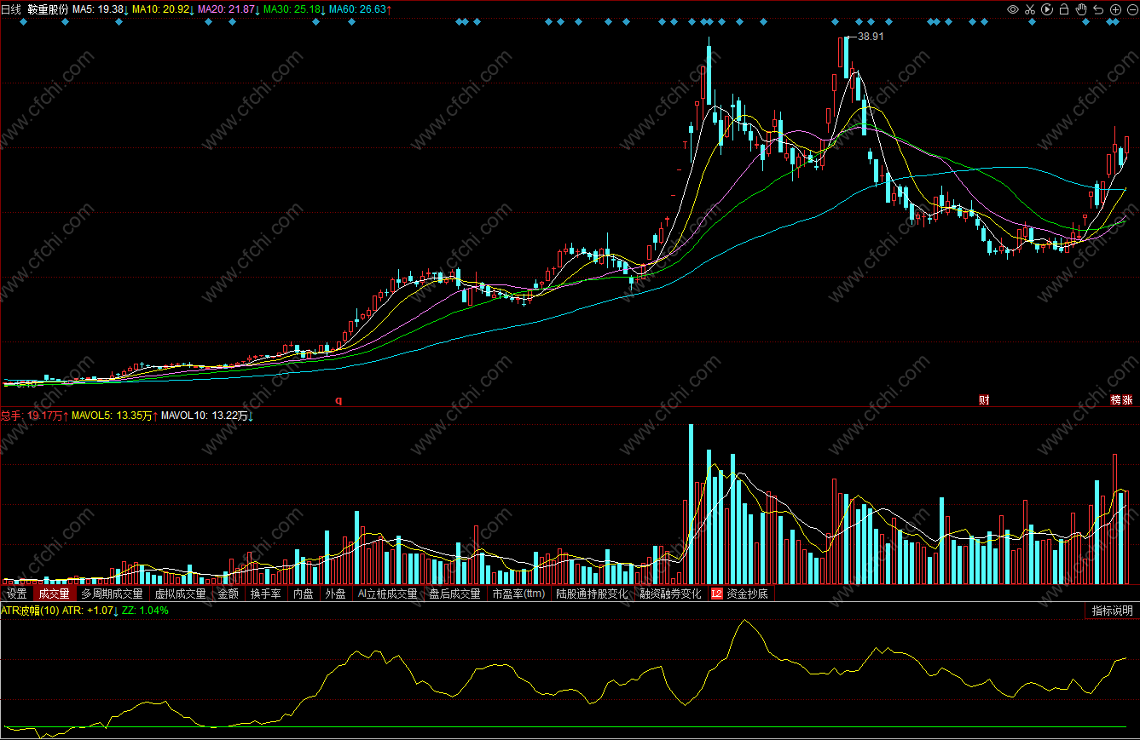Switch to the 换手率 indicator tab

coord(265,594)
